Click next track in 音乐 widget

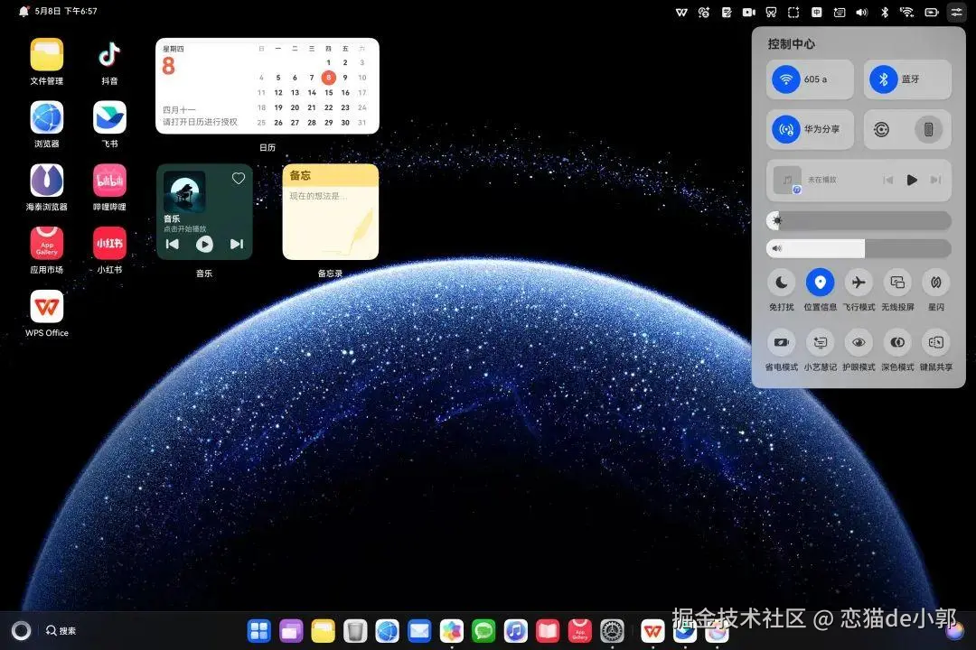[x=237, y=244]
